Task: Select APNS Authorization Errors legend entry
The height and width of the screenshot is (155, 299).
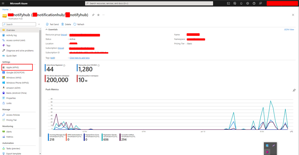Action: tap(75, 137)
